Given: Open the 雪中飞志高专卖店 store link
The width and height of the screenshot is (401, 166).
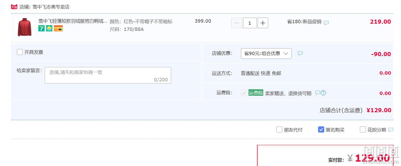Looking at the screenshot, I should pos(51,7).
